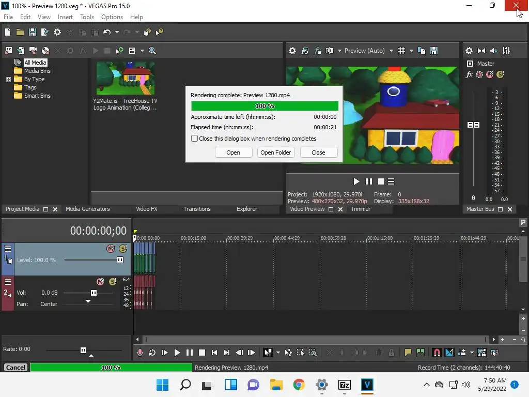
Task: Toggle the preview overlays grid icon
Action: [x=401, y=51]
